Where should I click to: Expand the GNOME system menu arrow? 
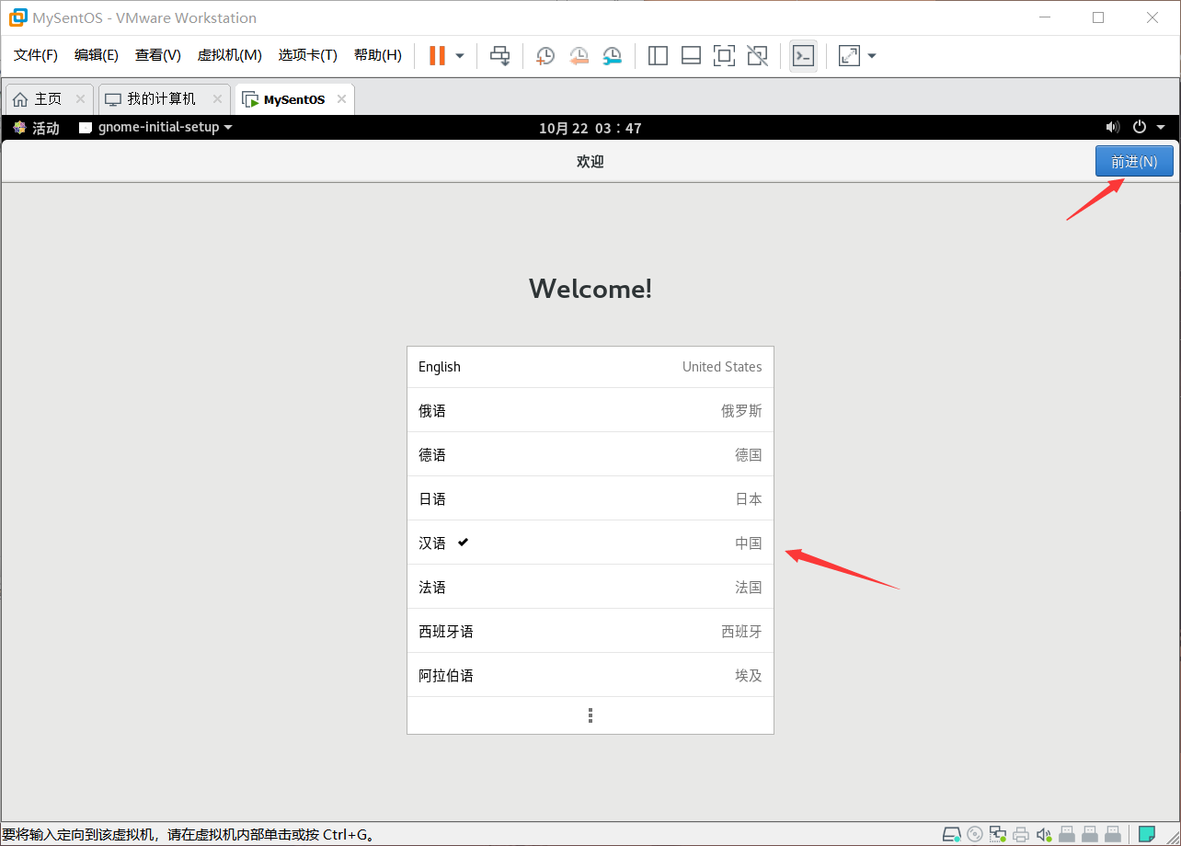click(x=1161, y=127)
